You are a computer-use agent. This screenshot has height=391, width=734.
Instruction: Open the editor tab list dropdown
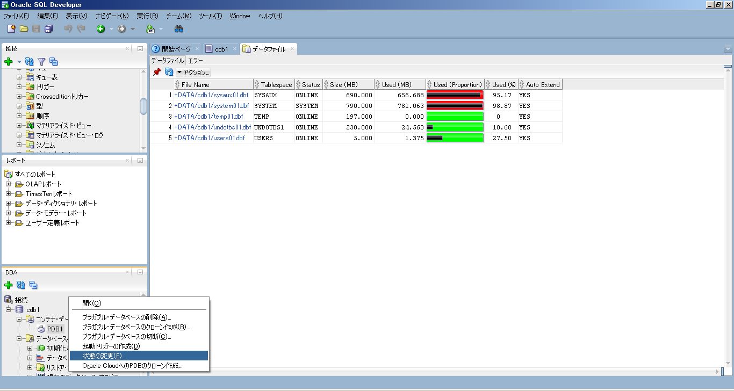728,49
